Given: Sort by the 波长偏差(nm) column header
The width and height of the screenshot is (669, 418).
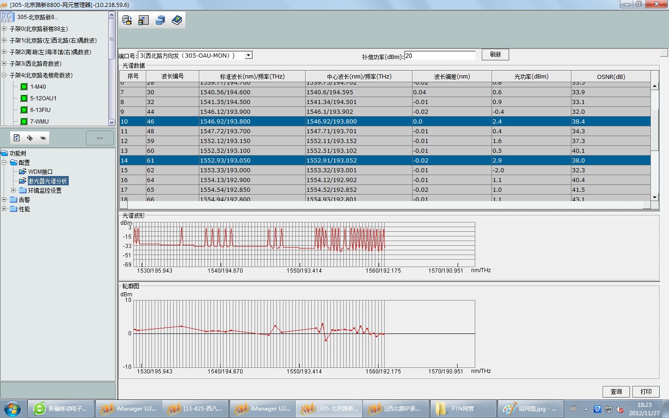Looking at the screenshot, I should point(452,76).
